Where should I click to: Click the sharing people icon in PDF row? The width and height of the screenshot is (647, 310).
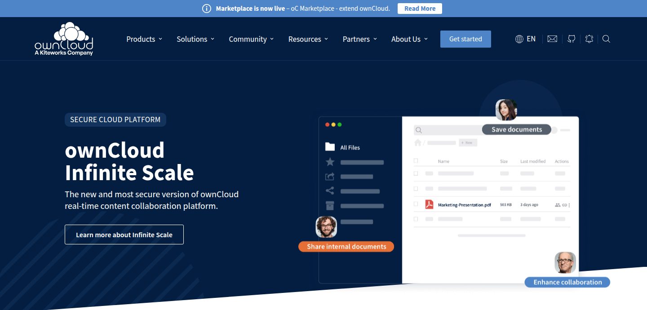(x=558, y=205)
